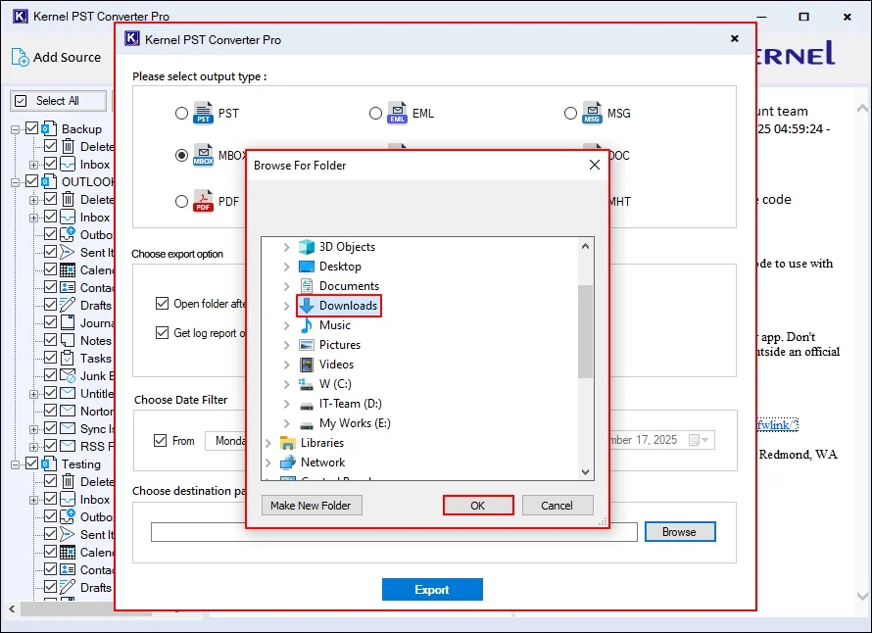Click the Videos folder icon
The height and width of the screenshot is (633, 872).
click(x=308, y=365)
